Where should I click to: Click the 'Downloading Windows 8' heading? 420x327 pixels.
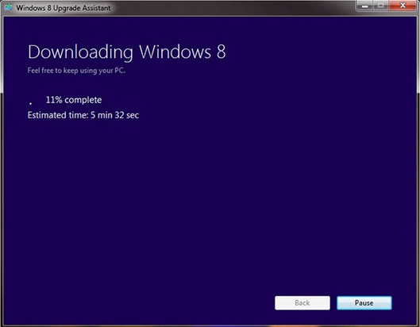coord(127,52)
